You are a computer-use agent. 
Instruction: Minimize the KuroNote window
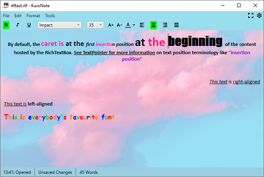[x=223, y=5]
